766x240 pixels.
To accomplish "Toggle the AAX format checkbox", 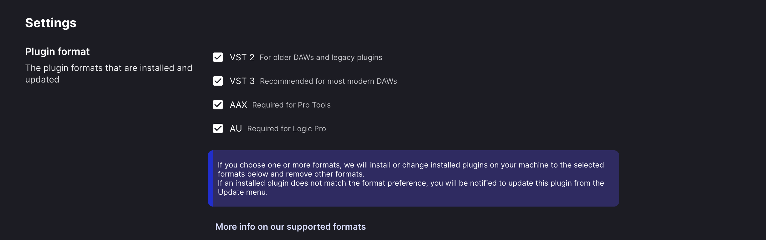I will [x=218, y=105].
